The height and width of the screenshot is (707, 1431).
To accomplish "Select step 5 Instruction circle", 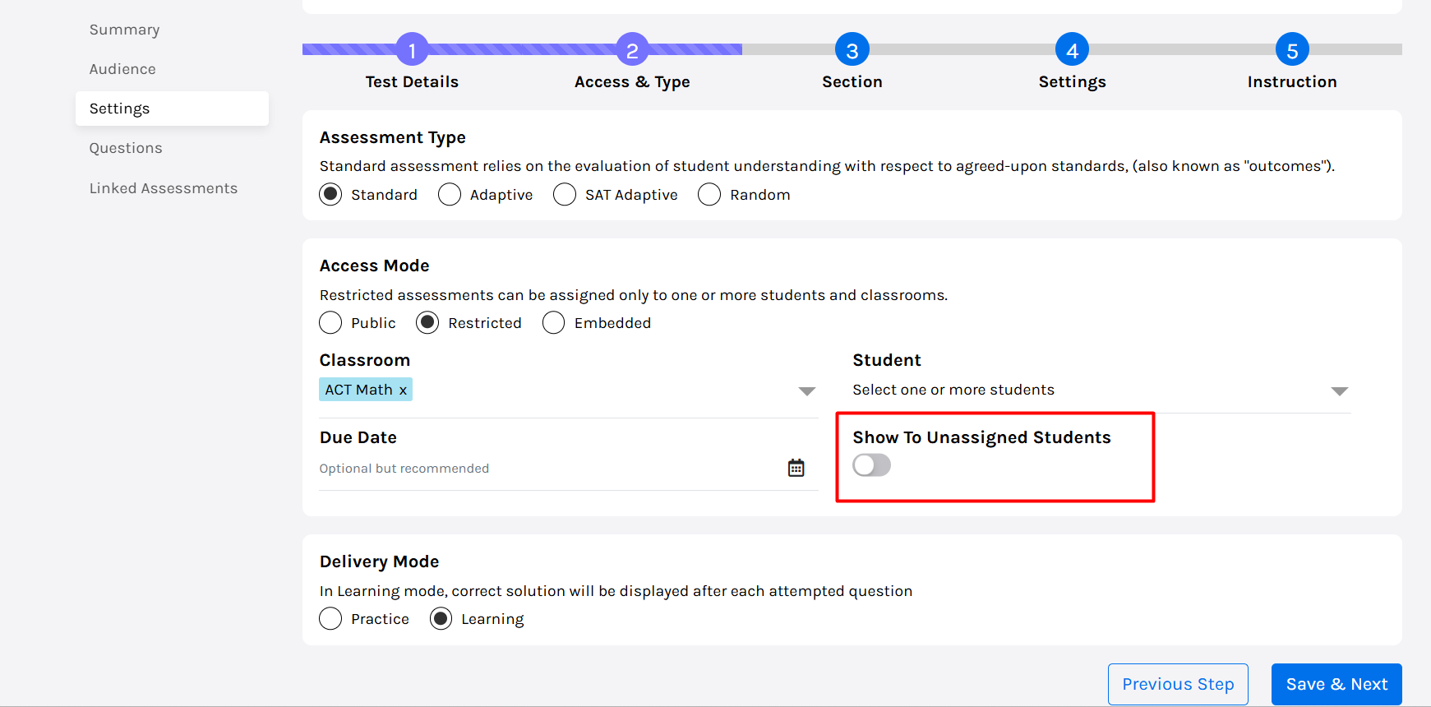I will pos(1291,50).
